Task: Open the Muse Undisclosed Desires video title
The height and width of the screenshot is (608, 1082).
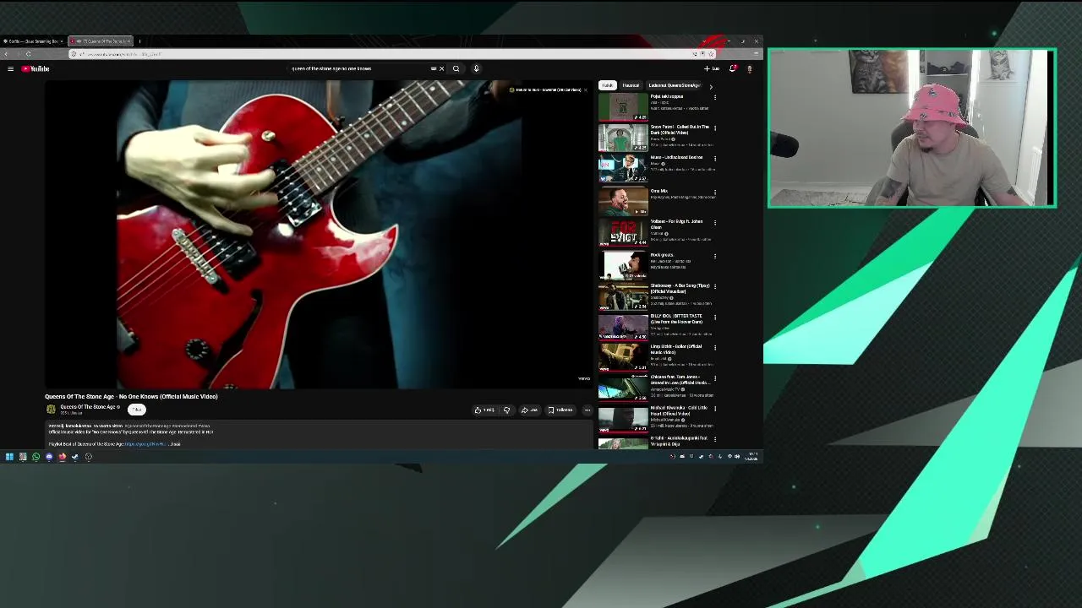Action: pyautogui.click(x=676, y=157)
